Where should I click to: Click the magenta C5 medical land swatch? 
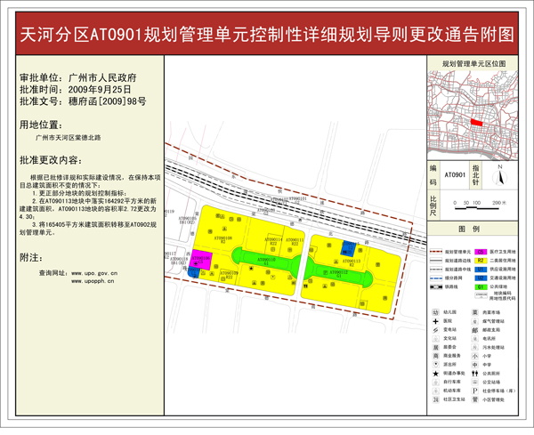[481, 253]
